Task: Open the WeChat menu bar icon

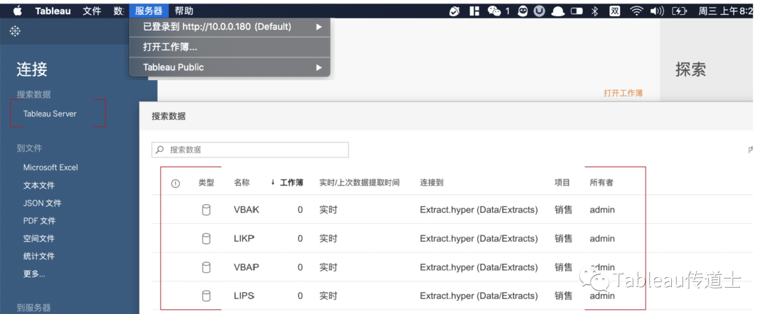Action: point(494,11)
